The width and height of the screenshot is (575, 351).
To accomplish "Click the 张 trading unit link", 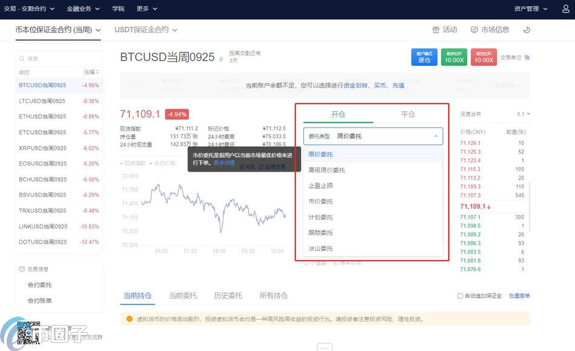I will [527, 57].
